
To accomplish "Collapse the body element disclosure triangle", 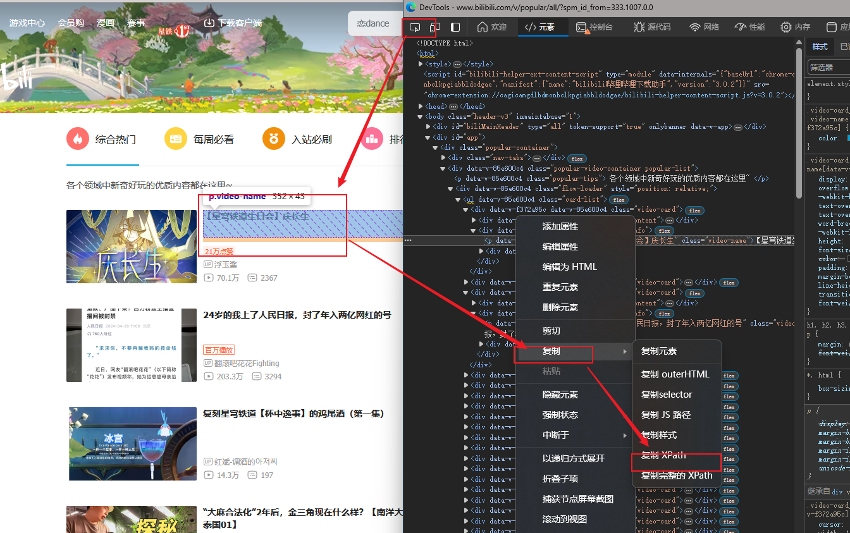I will pyautogui.click(x=421, y=116).
